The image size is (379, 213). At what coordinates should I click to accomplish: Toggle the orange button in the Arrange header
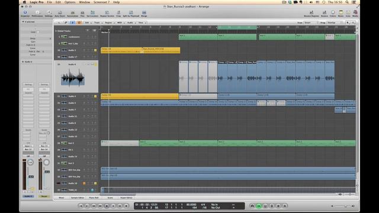[x=79, y=22]
